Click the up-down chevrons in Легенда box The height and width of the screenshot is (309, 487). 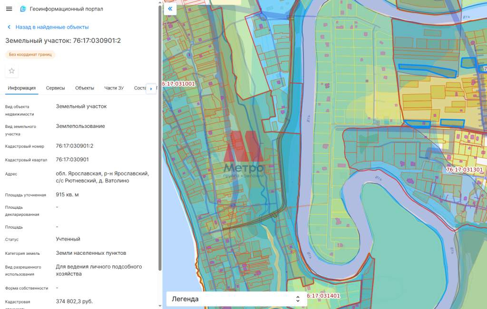pyautogui.click(x=298, y=299)
